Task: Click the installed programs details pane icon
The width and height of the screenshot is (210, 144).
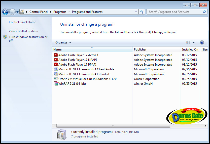Action: point(62,134)
